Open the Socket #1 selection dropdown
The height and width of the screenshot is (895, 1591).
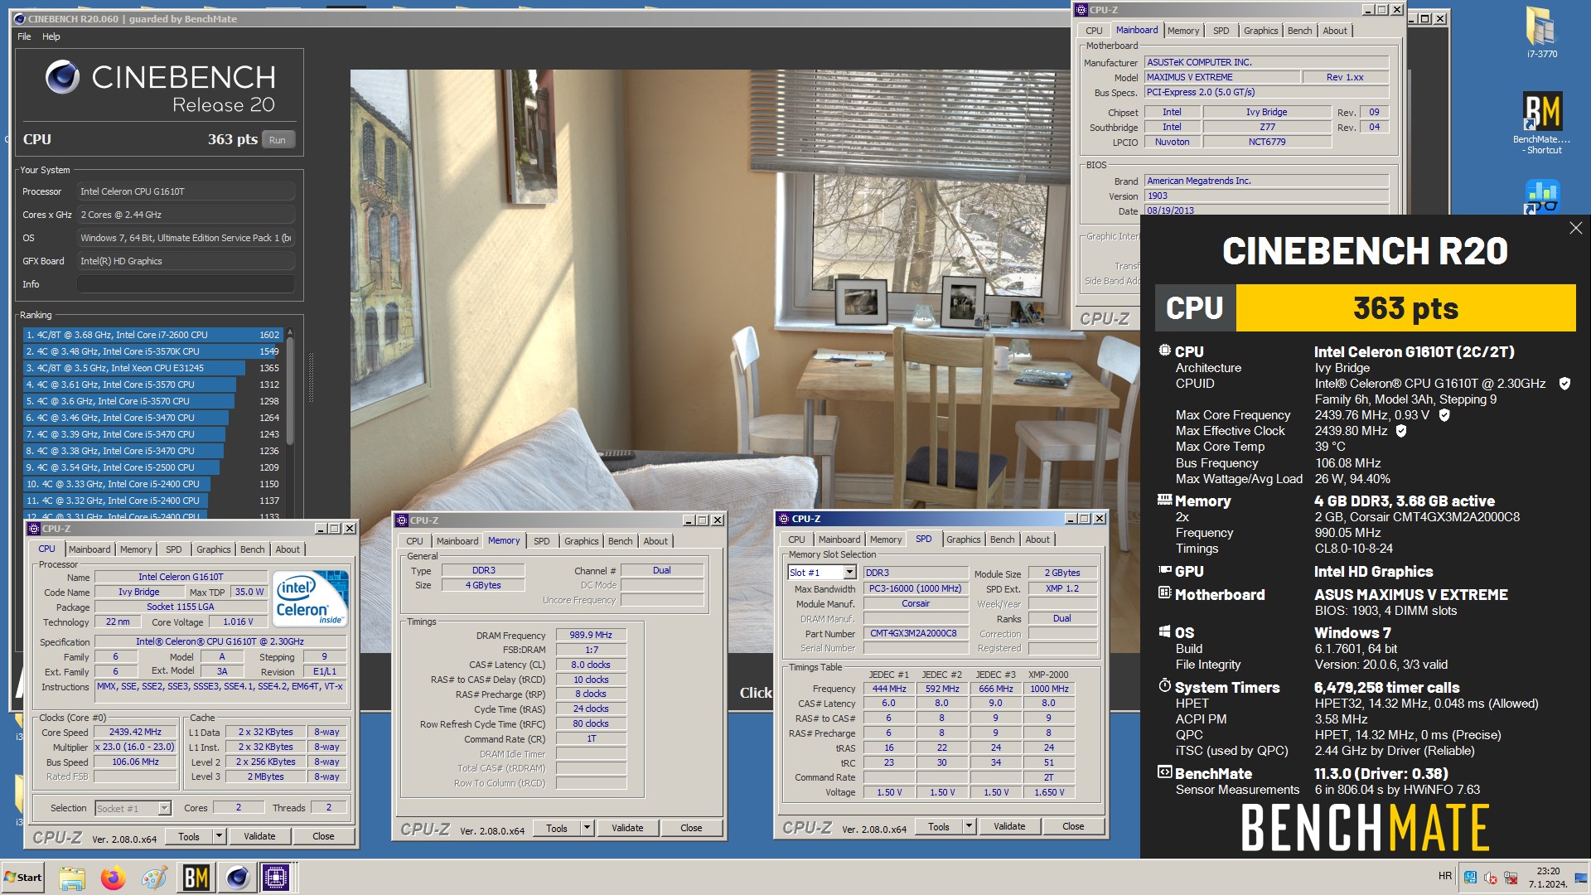coord(164,808)
